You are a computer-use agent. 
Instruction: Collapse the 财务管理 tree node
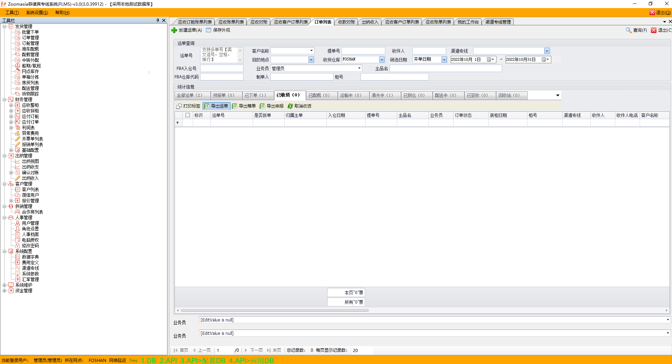click(x=5, y=99)
